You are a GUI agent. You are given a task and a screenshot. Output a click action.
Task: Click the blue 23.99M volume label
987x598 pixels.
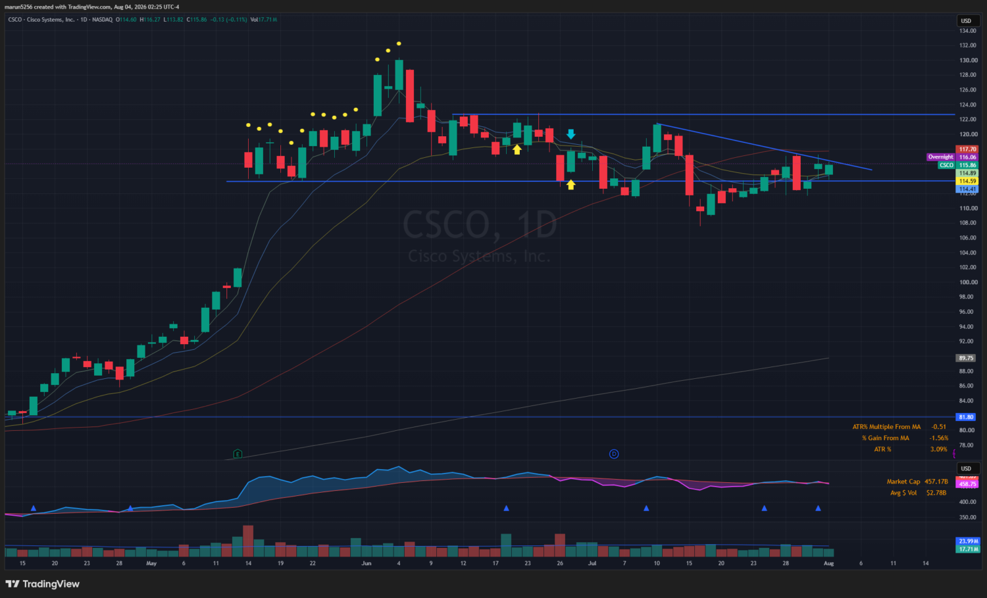968,541
